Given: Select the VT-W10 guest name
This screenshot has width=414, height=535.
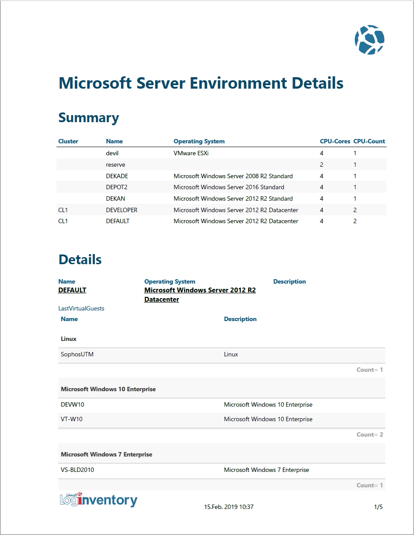Looking at the screenshot, I should click(x=72, y=419).
